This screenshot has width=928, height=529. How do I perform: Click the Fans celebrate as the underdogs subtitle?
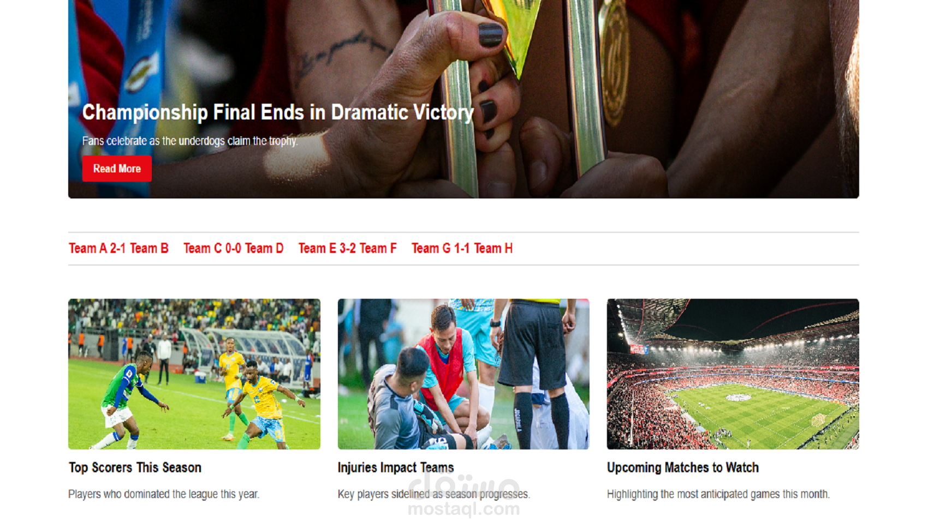tap(190, 141)
